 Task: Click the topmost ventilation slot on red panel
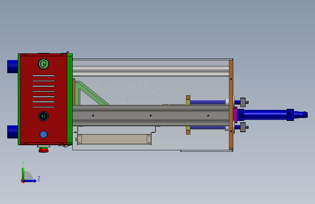[44, 76]
